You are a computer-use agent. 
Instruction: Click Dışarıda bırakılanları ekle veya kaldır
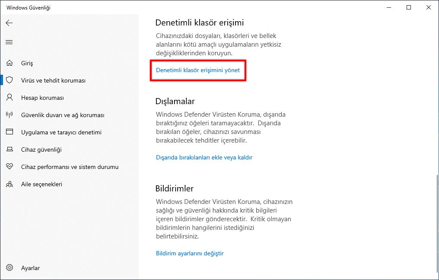tap(204, 157)
